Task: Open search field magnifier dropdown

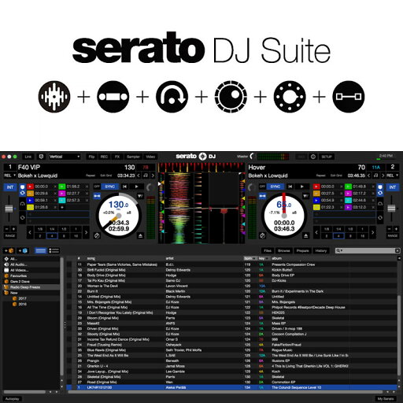Action: tap(339, 251)
